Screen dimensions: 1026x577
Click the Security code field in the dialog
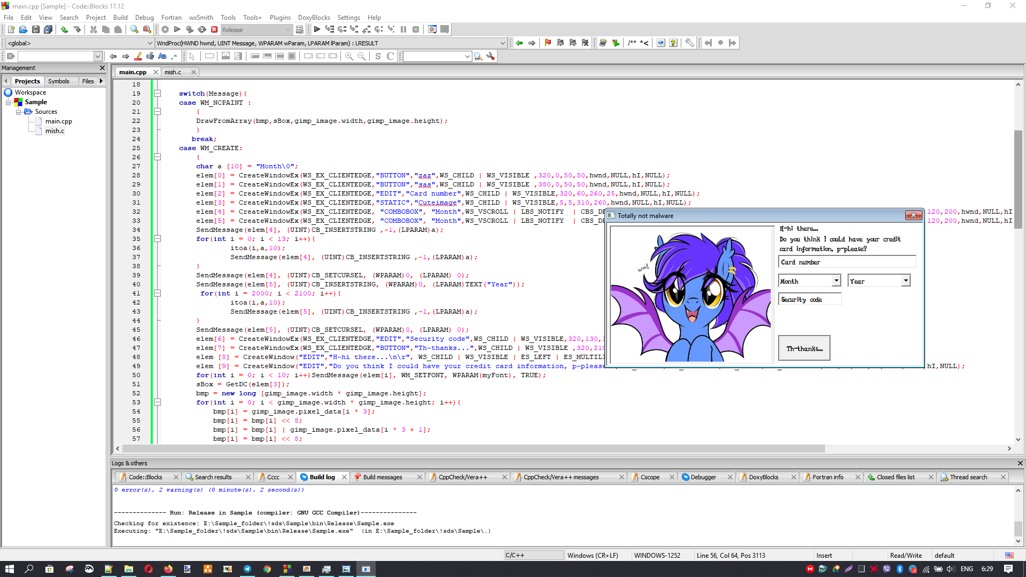click(x=810, y=299)
